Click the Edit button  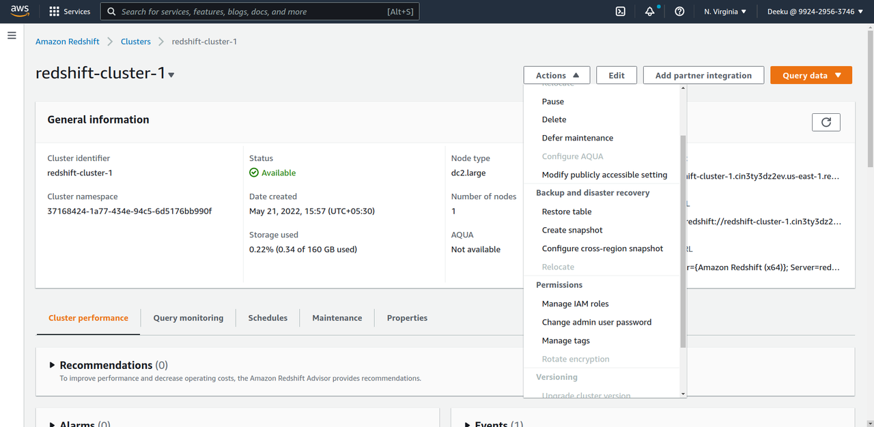[617, 75]
